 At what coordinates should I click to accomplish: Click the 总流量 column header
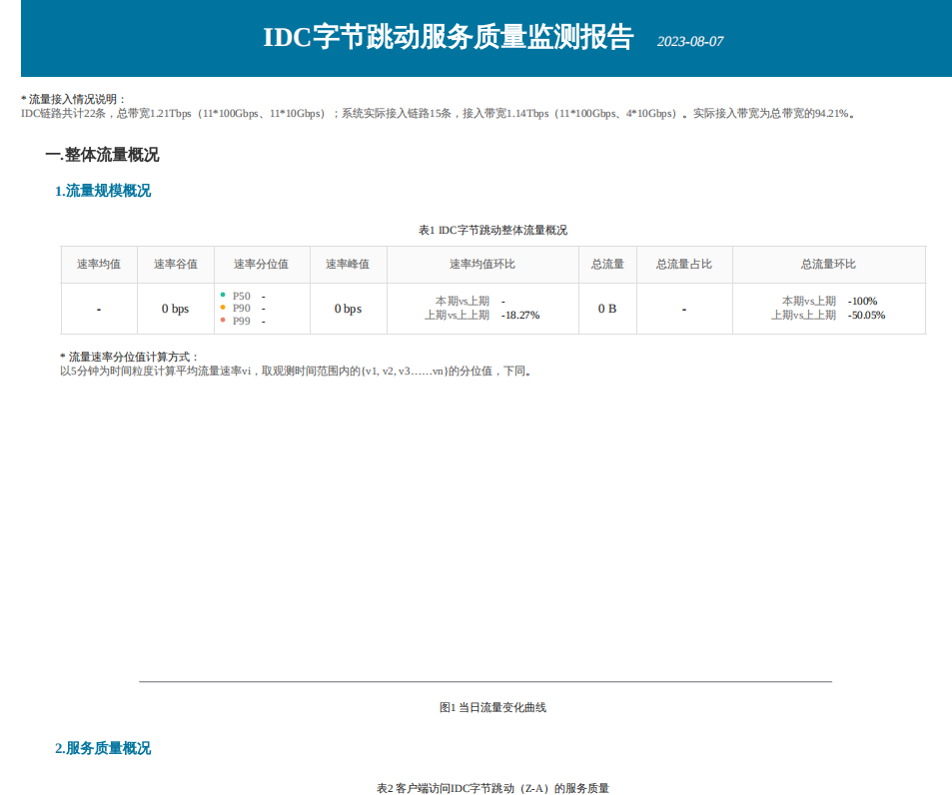pos(606,264)
